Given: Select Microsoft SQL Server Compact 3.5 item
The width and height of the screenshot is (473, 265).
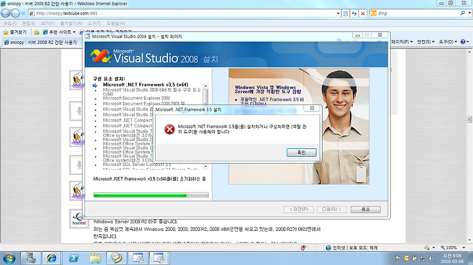Looking at the screenshot, I should 137,165.
